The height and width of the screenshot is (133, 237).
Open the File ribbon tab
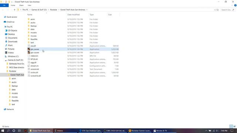tap(4, 5)
